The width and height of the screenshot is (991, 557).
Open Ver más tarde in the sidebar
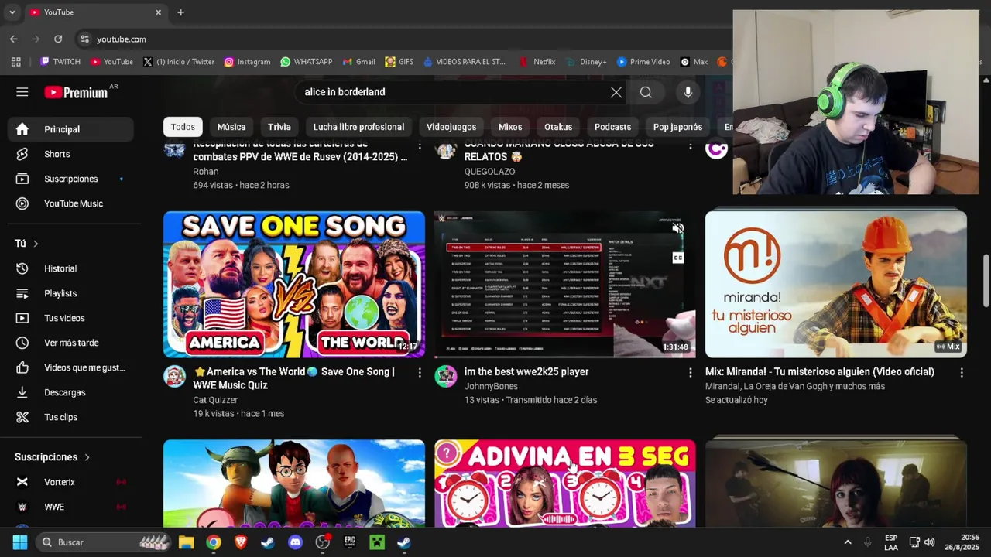click(x=70, y=343)
